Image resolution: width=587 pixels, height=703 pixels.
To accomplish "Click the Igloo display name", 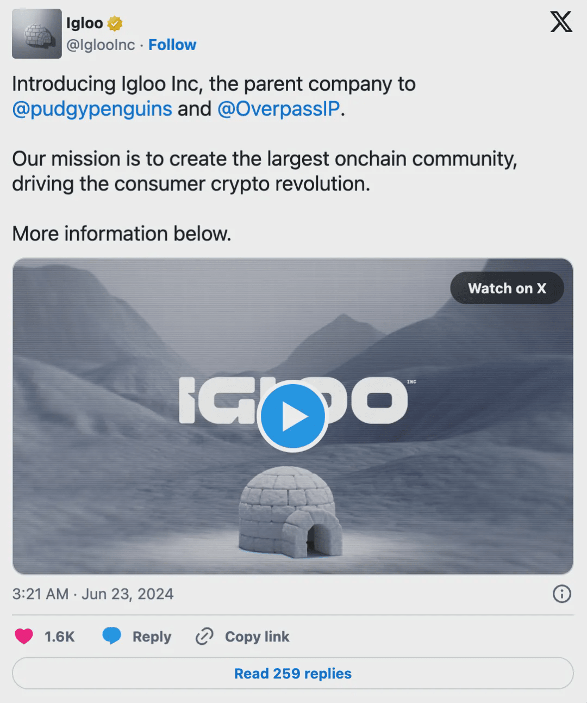I will click(x=84, y=23).
